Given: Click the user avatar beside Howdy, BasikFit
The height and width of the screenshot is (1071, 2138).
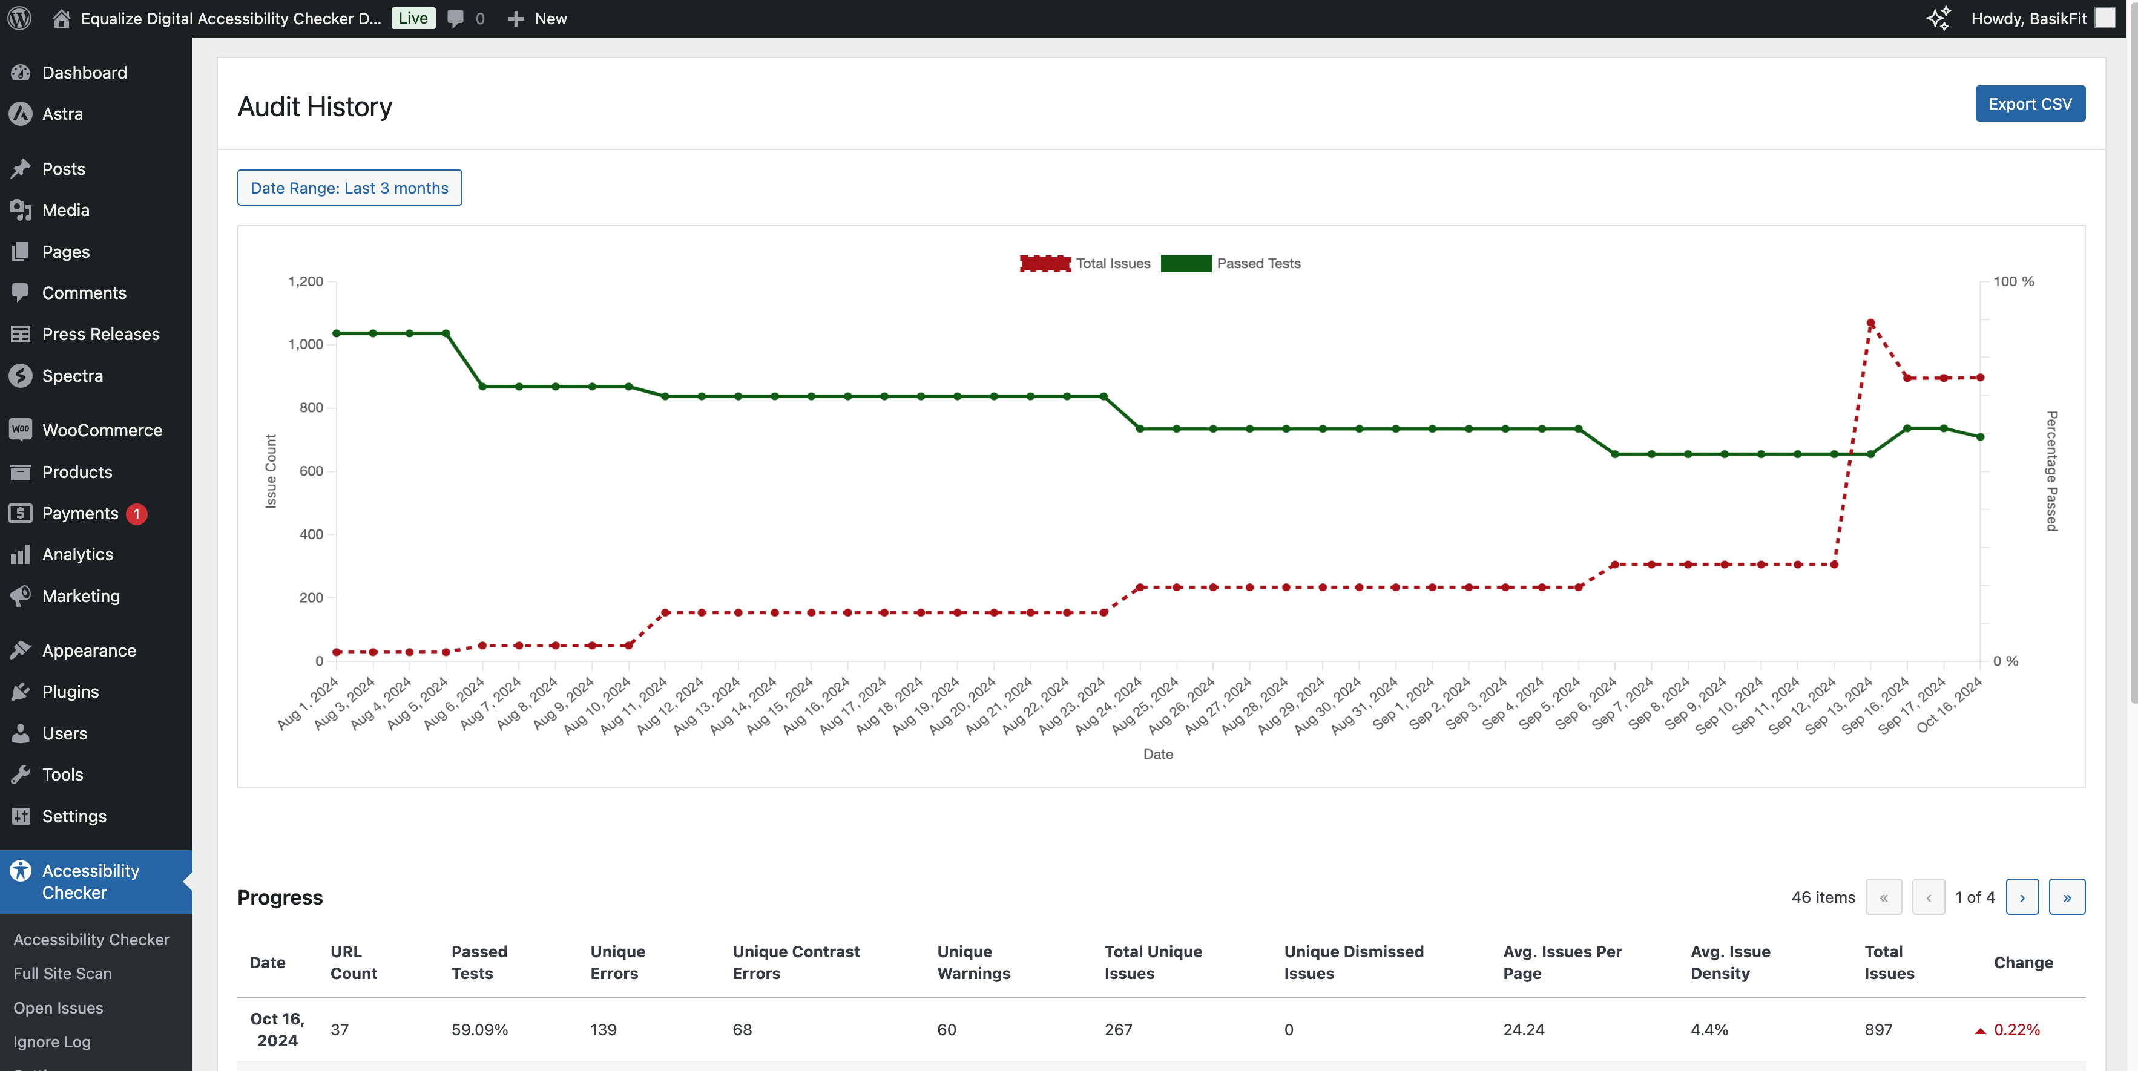Looking at the screenshot, I should coord(2105,18).
